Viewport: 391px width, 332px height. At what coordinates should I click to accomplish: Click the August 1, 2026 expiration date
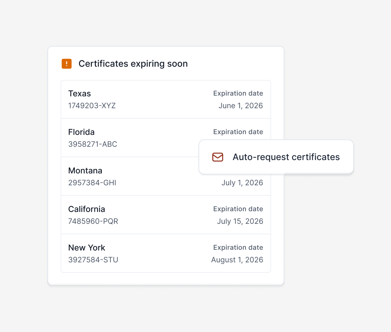point(237,260)
